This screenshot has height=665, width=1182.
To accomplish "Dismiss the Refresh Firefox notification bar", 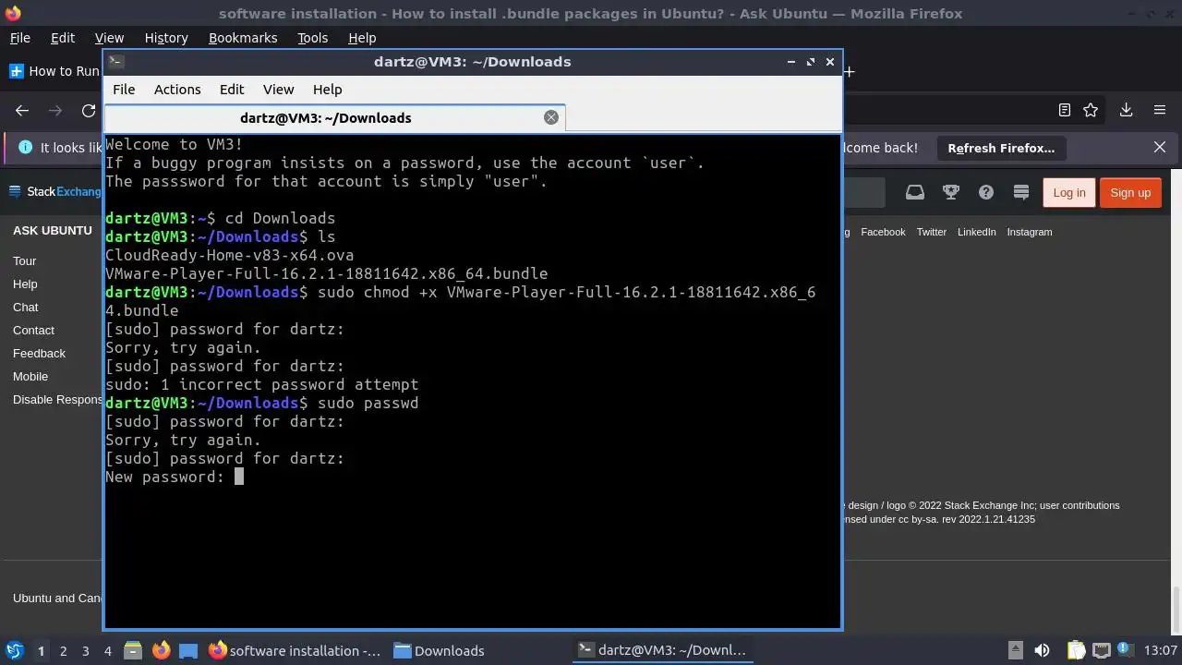I will pyautogui.click(x=1160, y=148).
